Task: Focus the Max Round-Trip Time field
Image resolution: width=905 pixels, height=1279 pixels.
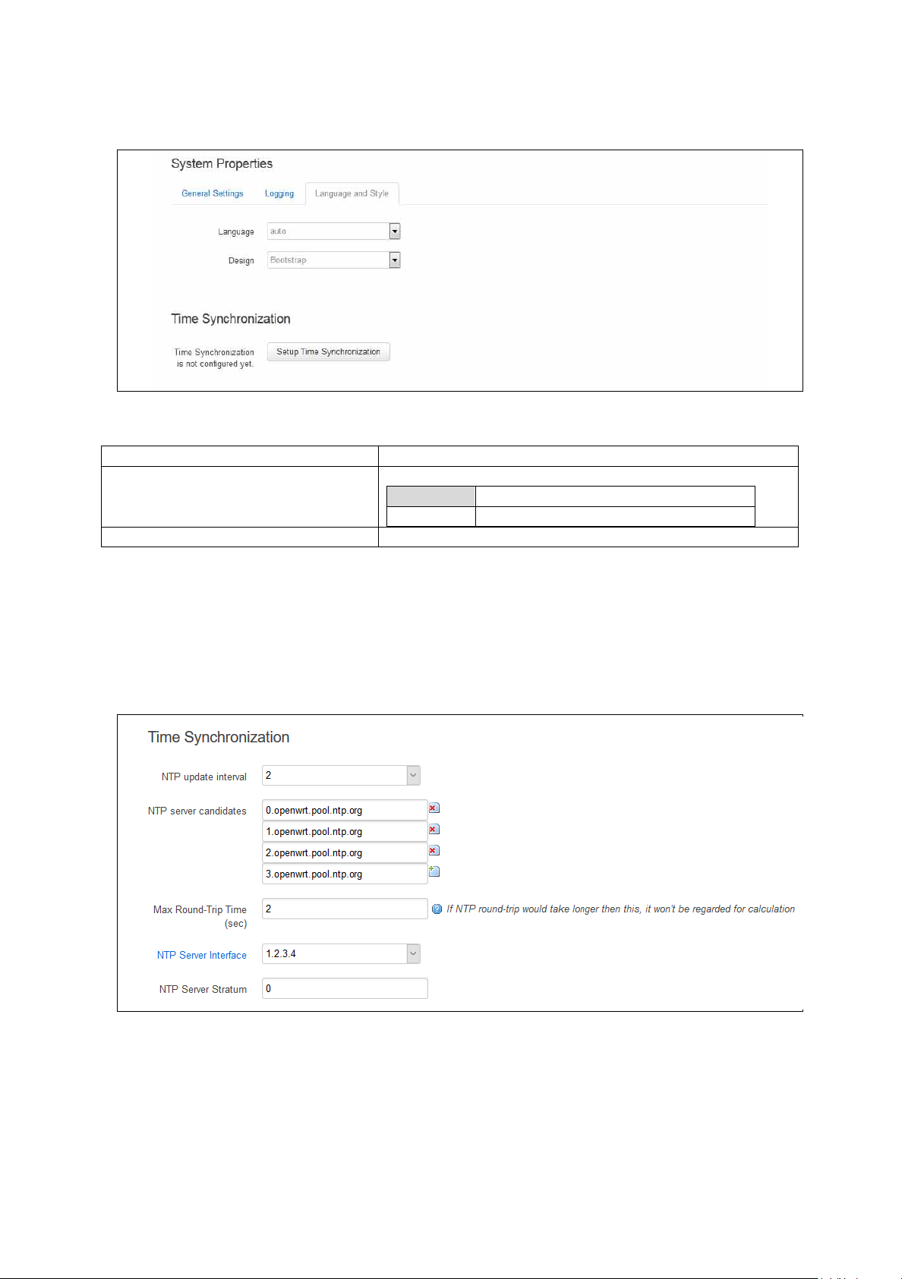Action: coord(345,909)
